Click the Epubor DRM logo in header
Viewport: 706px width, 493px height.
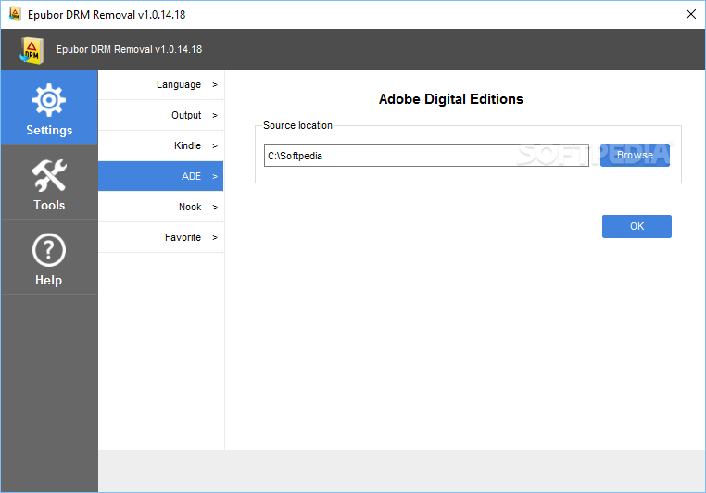click(32, 50)
